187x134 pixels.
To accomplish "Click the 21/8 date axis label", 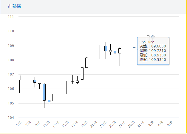I will pyautogui.click(x=95, y=123).
